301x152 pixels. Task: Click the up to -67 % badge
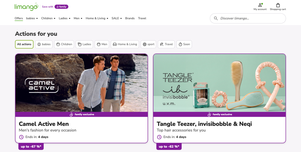tap(31, 146)
